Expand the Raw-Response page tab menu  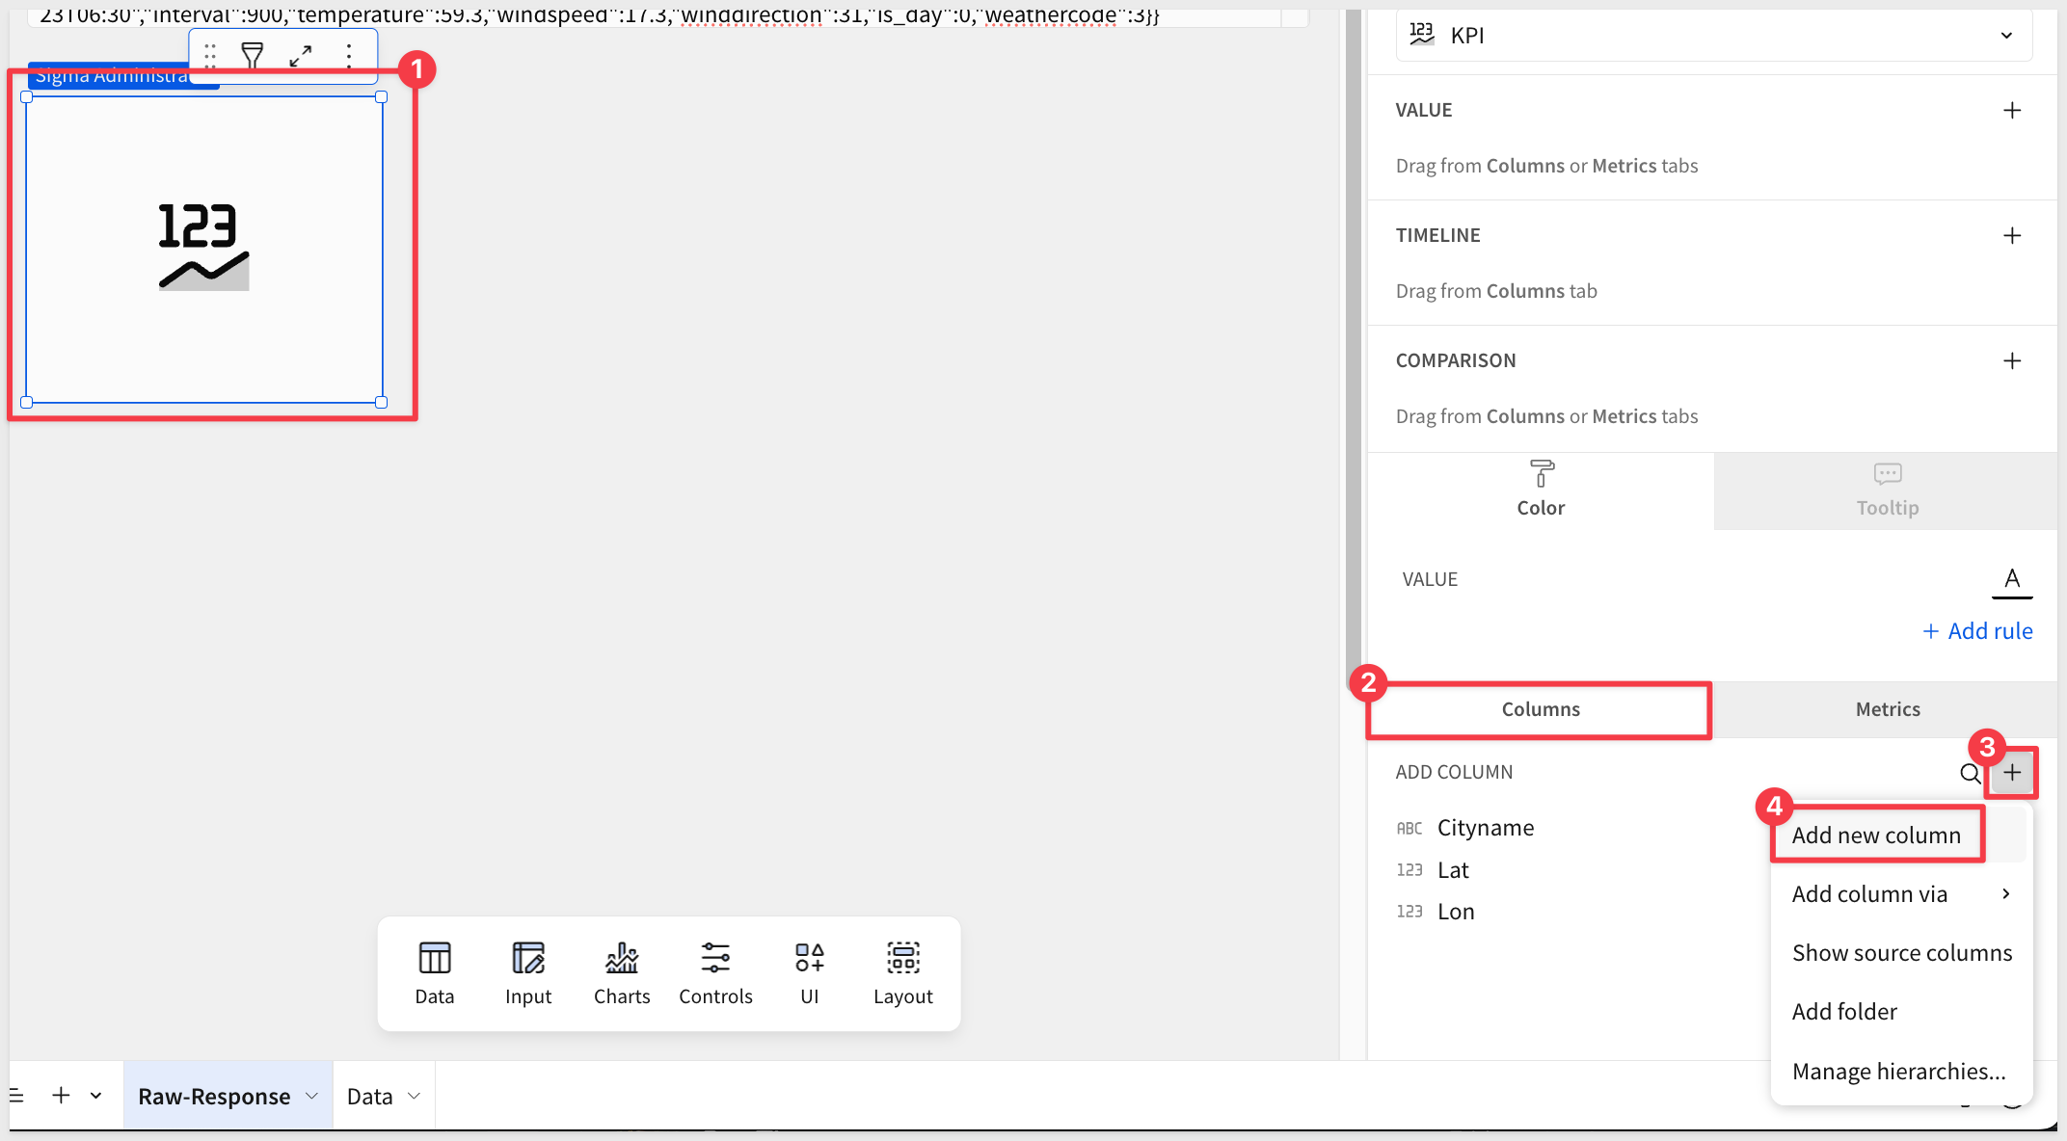311,1096
